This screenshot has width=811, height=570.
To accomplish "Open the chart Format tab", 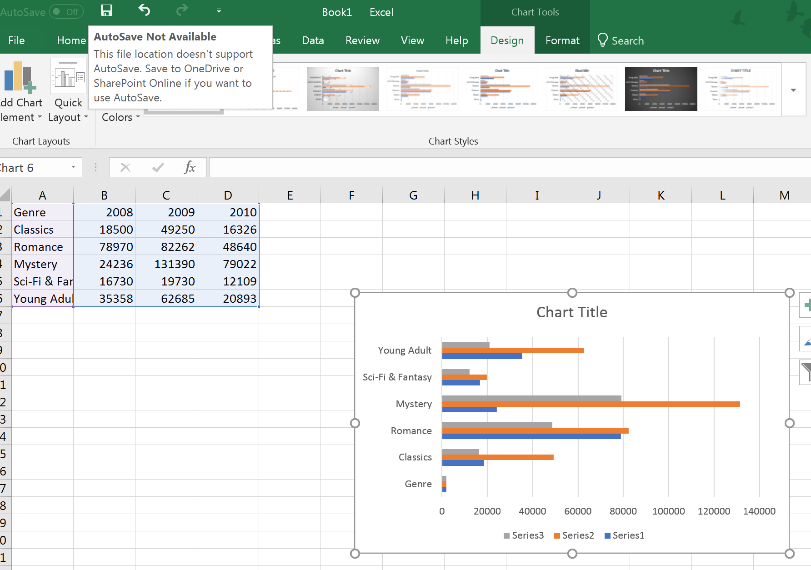I will [562, 40].
